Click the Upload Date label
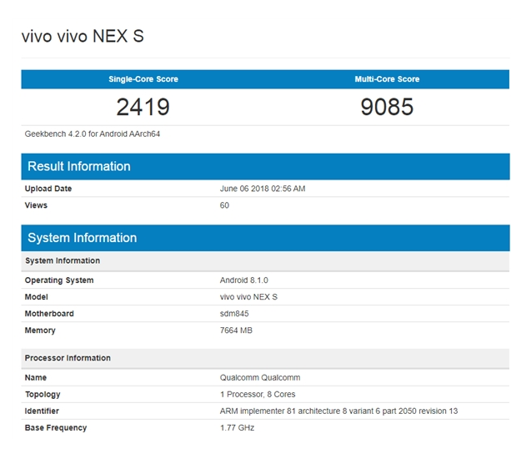Screen dimensions: 511x449 pos(48,189)
